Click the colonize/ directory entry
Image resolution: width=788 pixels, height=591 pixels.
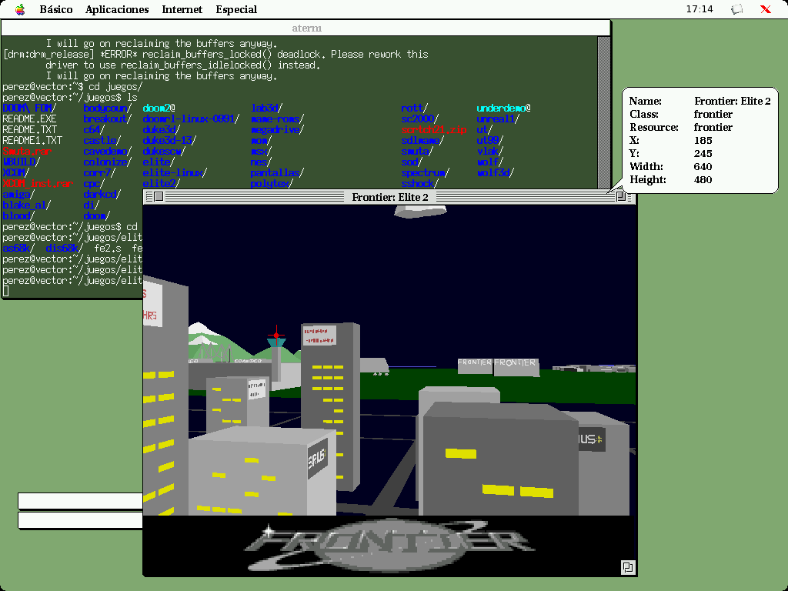[x=108, y=162]
